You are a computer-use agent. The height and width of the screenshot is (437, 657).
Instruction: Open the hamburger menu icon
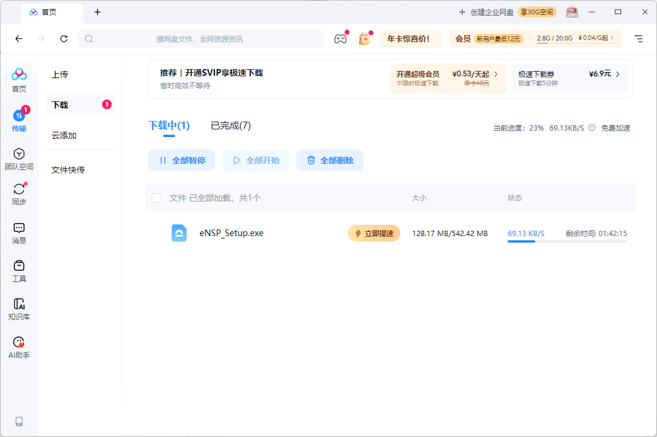(638, 39)
